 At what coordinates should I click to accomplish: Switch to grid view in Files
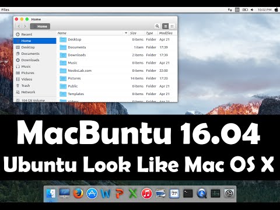(x=172, y=26)
